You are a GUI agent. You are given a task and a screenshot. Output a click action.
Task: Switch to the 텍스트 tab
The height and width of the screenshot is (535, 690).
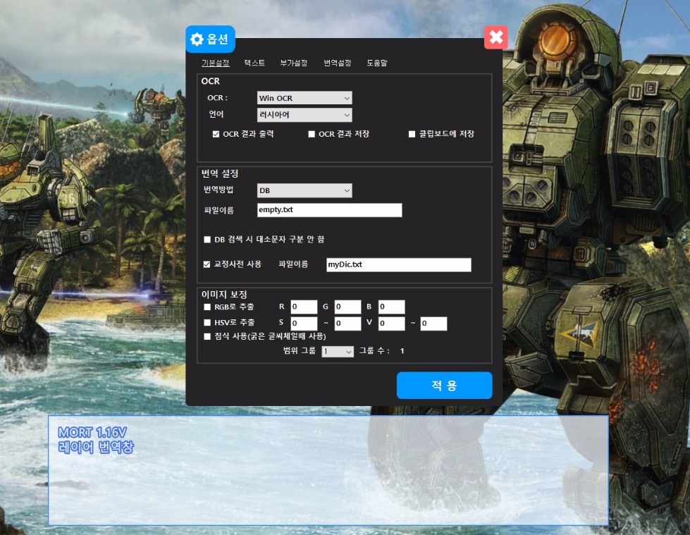(x=254, y=63)
